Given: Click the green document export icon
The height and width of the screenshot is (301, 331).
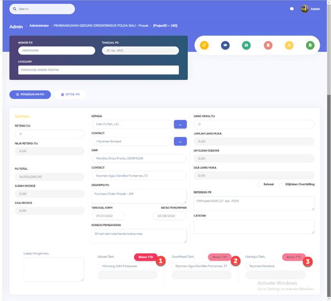Looking at the screenshot, I should (x=310, y=45).
